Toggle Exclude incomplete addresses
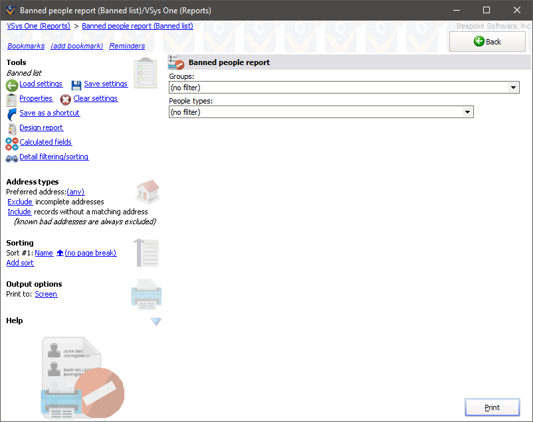The height and width of the screenshot is (422, 533). point(19,202)
